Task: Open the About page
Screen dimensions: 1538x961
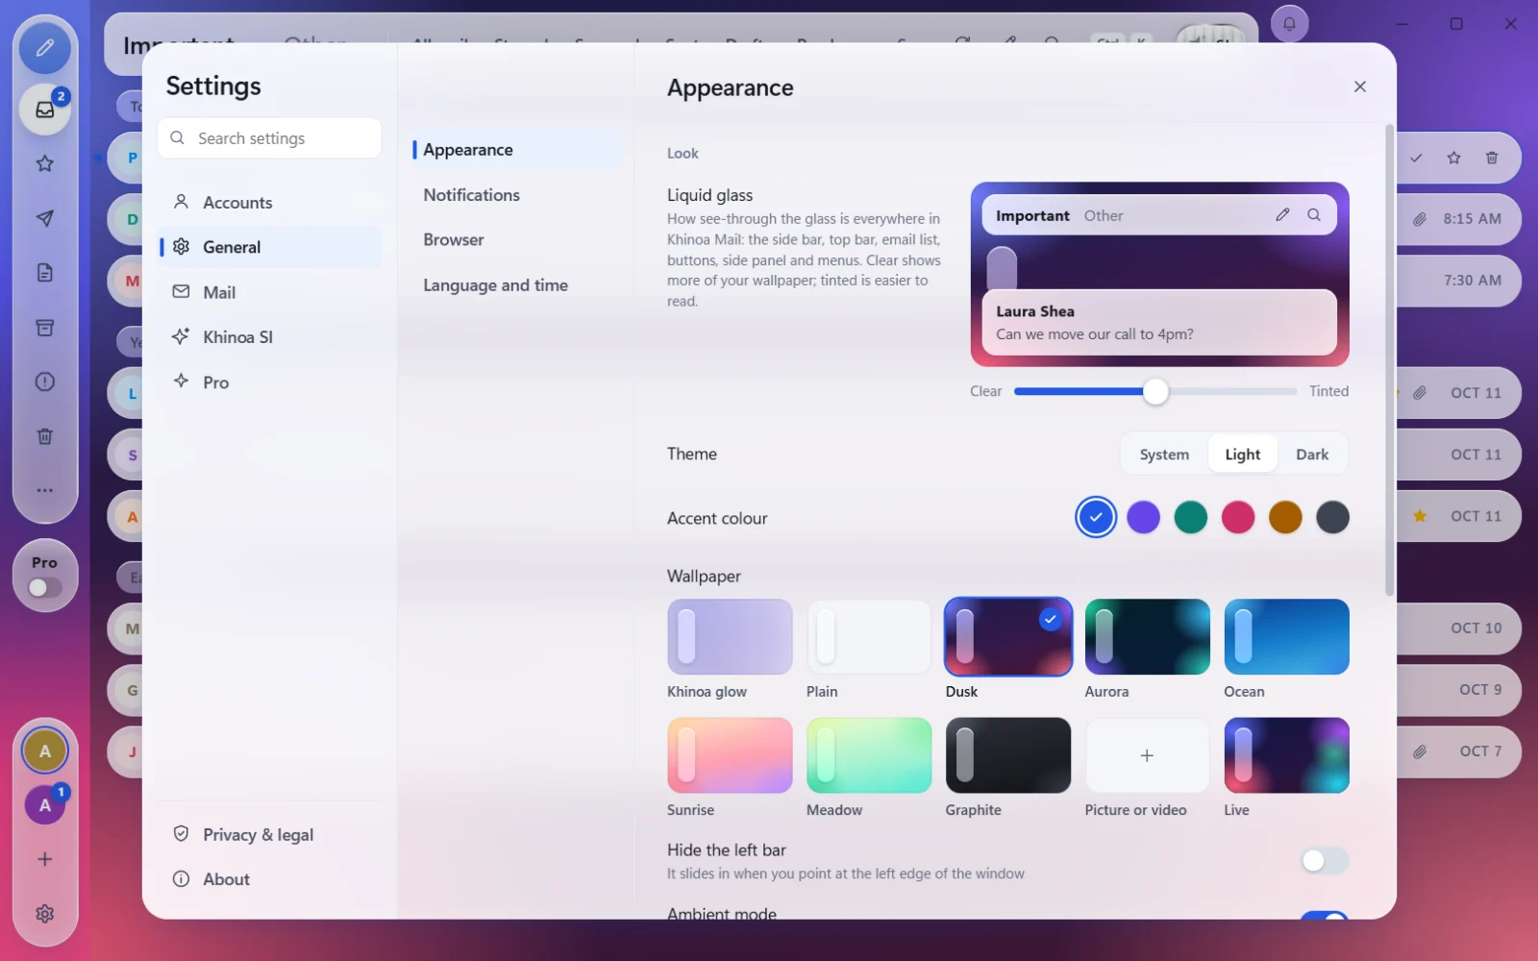Action: [270, 879]
